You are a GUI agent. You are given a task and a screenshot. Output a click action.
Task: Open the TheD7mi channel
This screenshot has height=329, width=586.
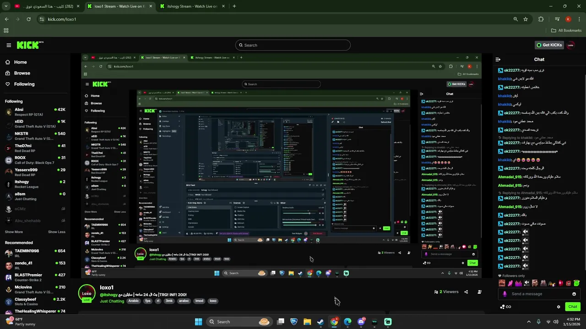pos(35,148)
